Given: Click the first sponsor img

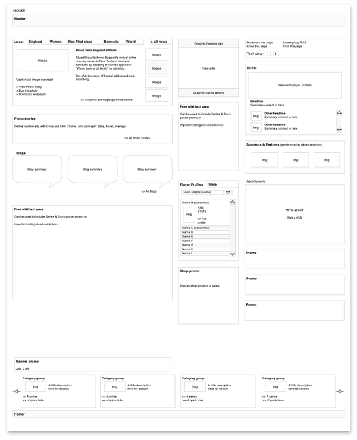Looking at the screenshot, I should click(x=265, y=160).
